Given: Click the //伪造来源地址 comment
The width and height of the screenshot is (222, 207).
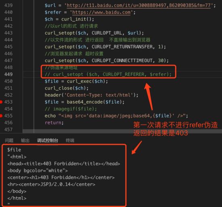Looking at the screenshot, I should tap(61, 68).
